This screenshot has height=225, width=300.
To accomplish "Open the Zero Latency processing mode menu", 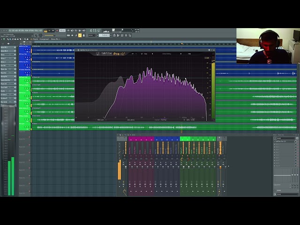I will 131,120.
